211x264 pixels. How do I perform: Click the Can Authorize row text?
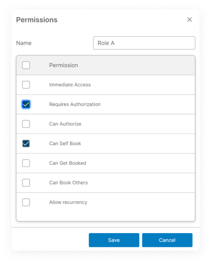point(65,124)
